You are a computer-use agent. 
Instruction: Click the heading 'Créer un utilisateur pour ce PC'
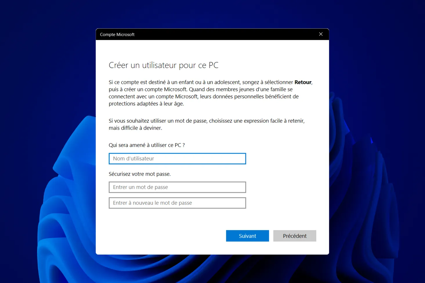coord(163,65)
